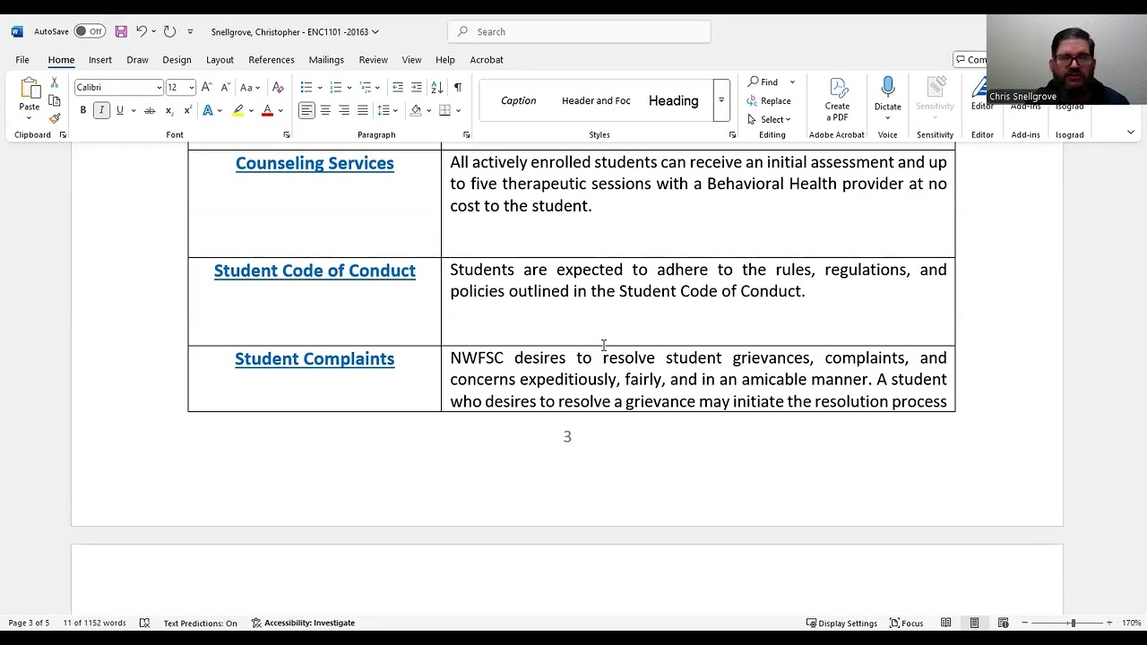Image resolution: width=1147 pixels, height=645 pixels.
Task: Increase paragraph indent
Action: (x=417, y=87)
